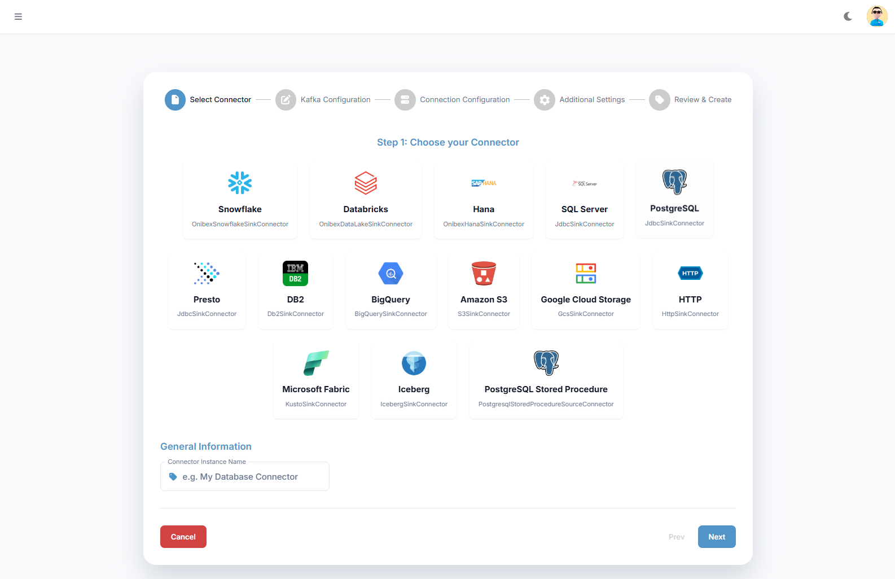Click the Select Connector step icon
Screen dimensions: 895x579
click(175, 100)
